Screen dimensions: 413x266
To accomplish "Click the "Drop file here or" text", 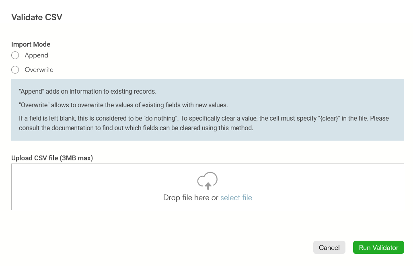I will (x=191, y=198).
